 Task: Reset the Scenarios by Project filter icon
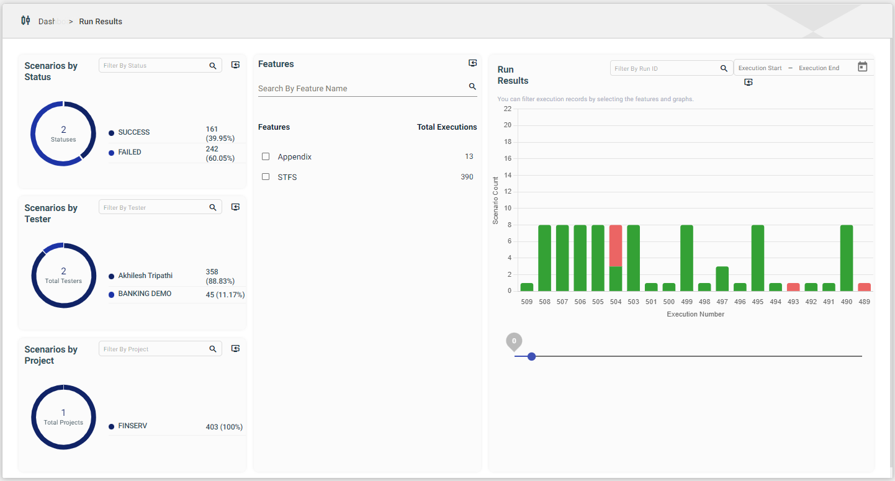click(235, 349)
